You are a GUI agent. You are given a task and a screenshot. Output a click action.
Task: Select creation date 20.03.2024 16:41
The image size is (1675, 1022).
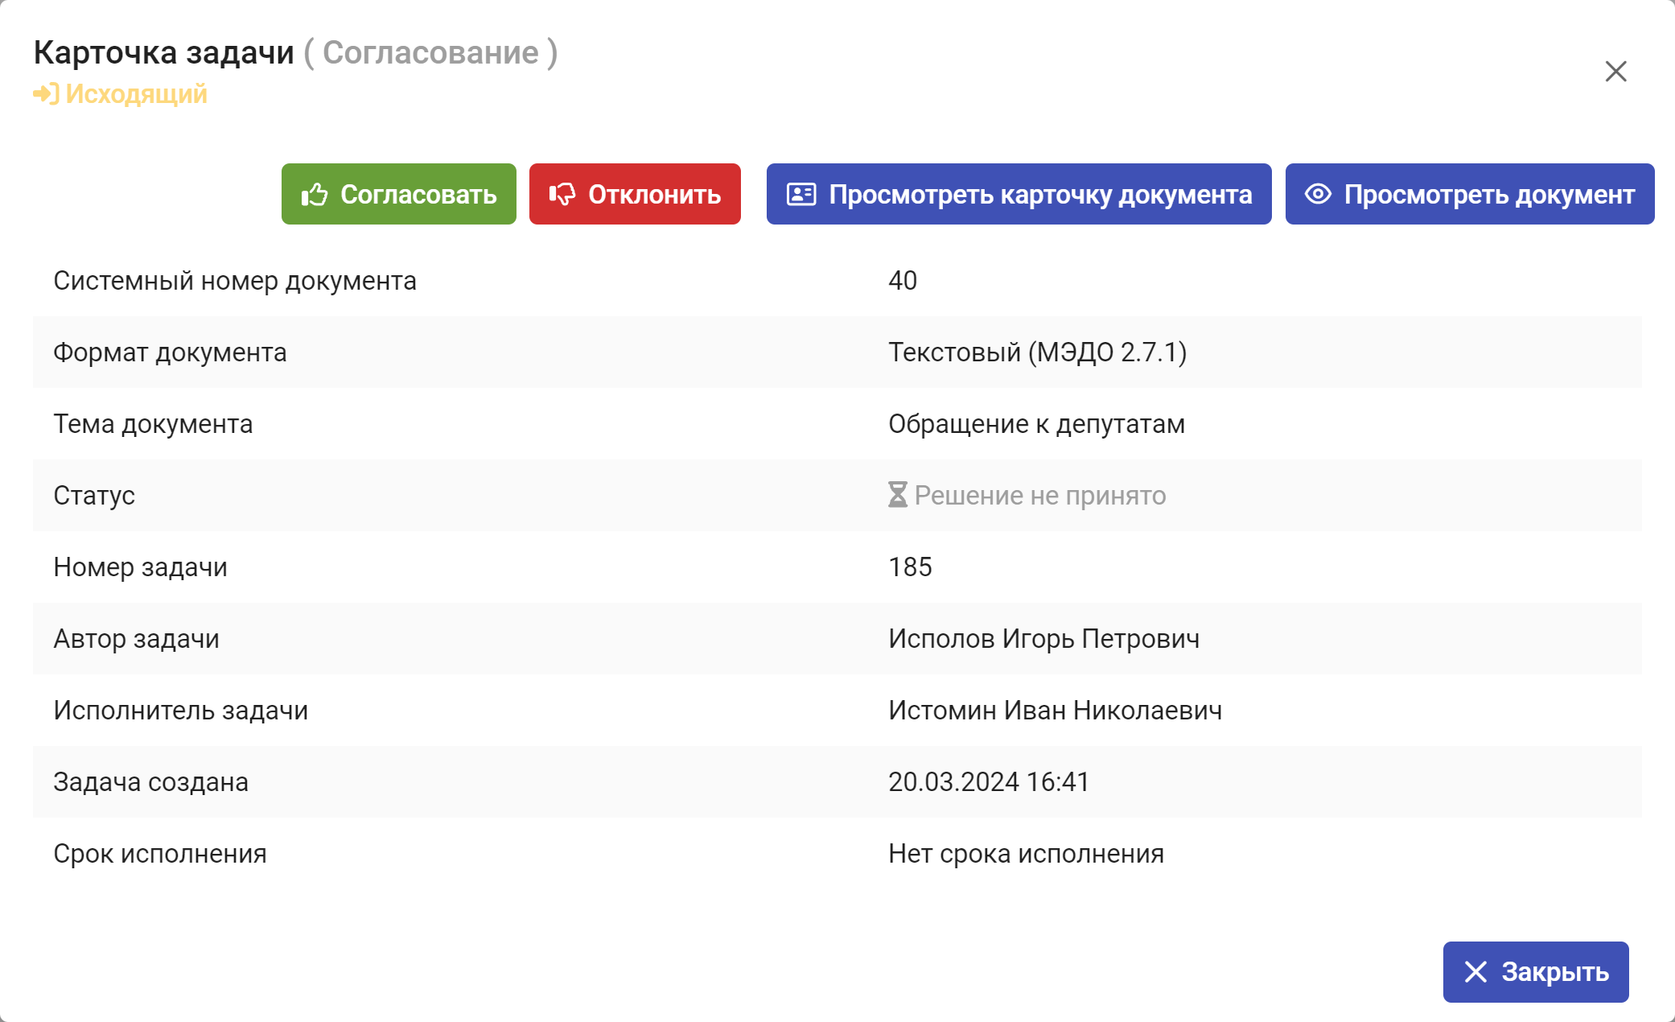coord(989,781)
